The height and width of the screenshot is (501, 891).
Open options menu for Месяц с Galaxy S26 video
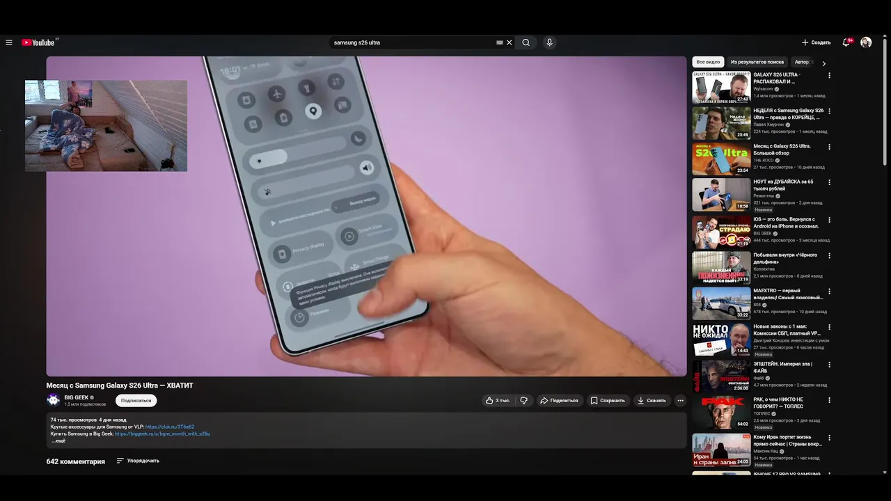coord(829,147)
